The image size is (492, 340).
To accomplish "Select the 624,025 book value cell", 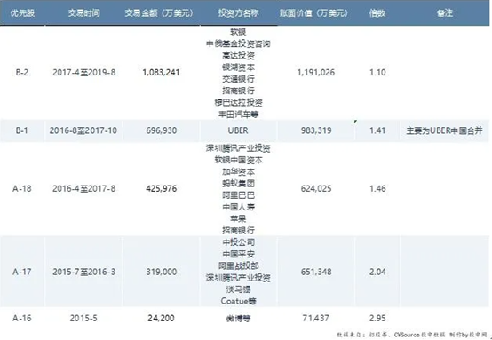I will click(316, 189).
